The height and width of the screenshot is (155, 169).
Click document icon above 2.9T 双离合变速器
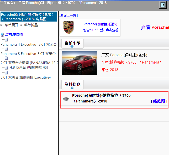point(6,58)
